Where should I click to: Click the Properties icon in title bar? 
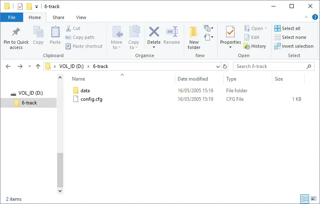(x=20, y=6)
